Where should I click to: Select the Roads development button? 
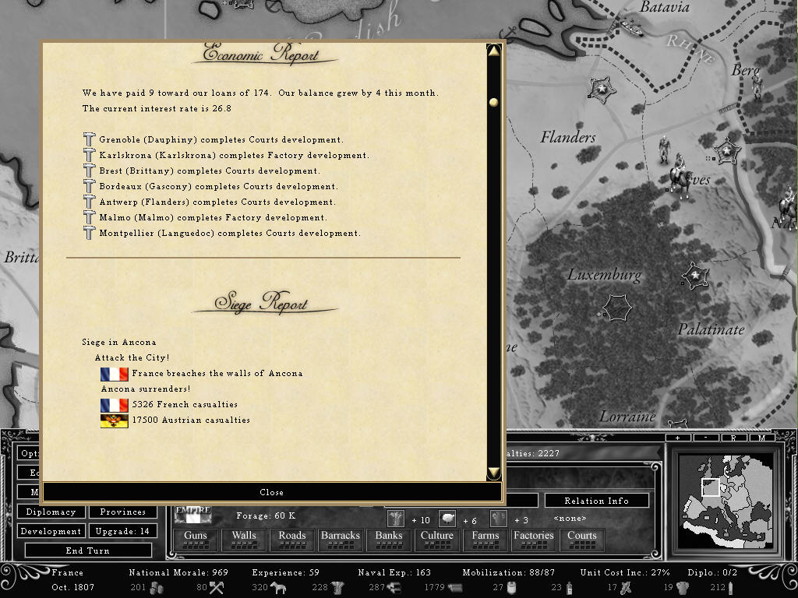292,540
